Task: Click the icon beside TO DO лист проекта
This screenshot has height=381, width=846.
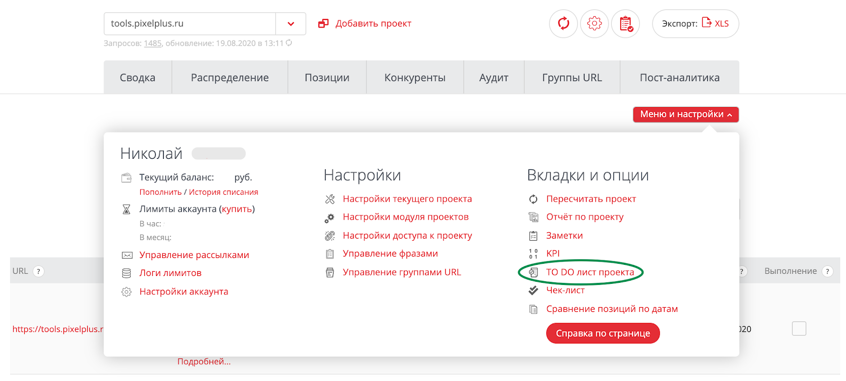Action: 534,272
